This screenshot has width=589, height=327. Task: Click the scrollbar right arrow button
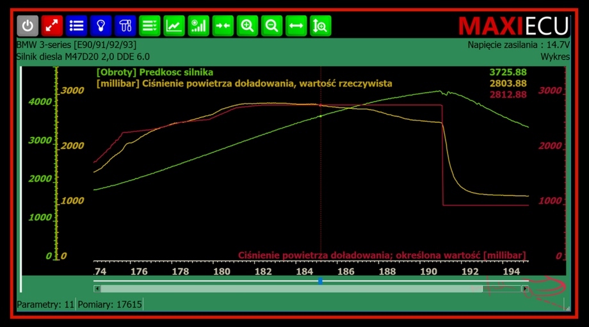click(525, 289)
